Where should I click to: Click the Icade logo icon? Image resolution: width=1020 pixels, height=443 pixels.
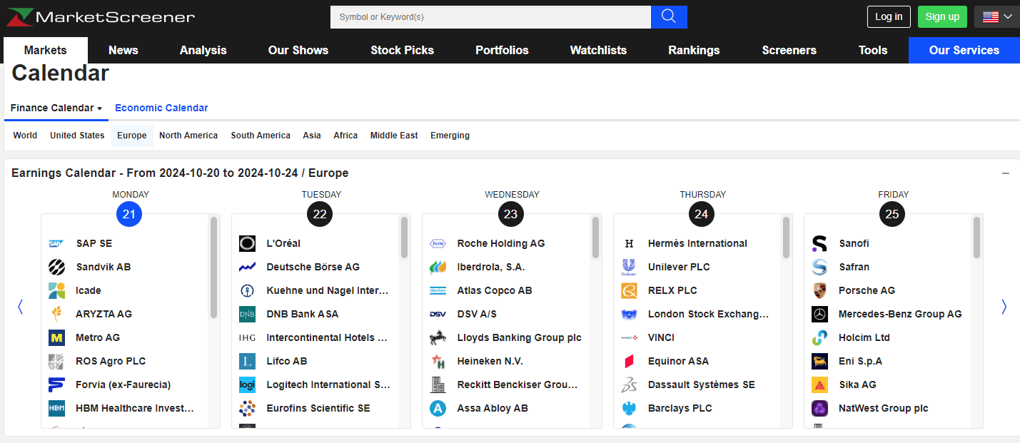point(56,290)
